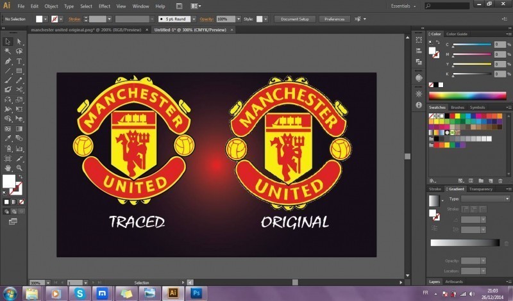Select the Zoom magnifier tool
Viewport: 513px width, 301px height.
point(19,168)
